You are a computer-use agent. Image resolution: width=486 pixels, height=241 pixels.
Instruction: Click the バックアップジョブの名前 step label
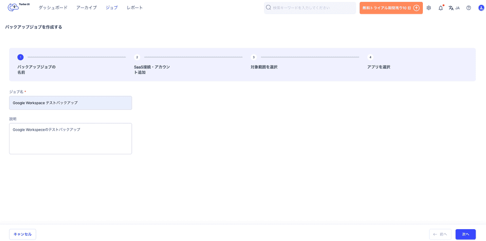[x=37, y=70]
